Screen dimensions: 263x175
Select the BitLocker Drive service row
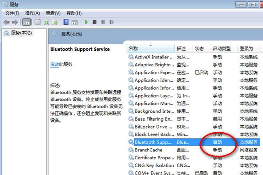pyautogui.click(x=193, y=127)
